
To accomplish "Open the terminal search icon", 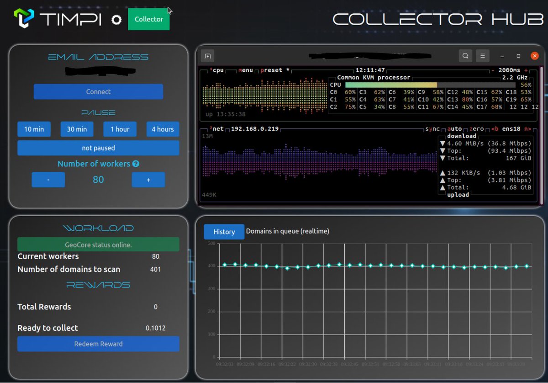I will click(x=465, y=56).
